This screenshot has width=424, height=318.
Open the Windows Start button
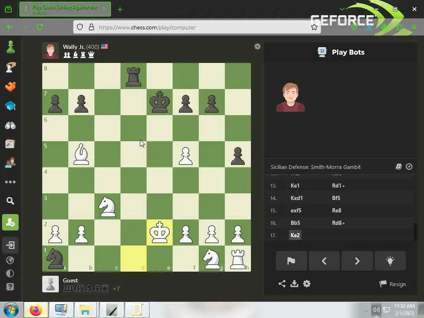click(x=11, y=310)
